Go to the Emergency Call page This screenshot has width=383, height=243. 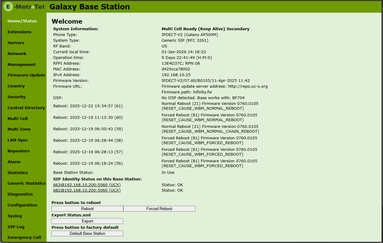pyautogui.click(x=24, y=238)
